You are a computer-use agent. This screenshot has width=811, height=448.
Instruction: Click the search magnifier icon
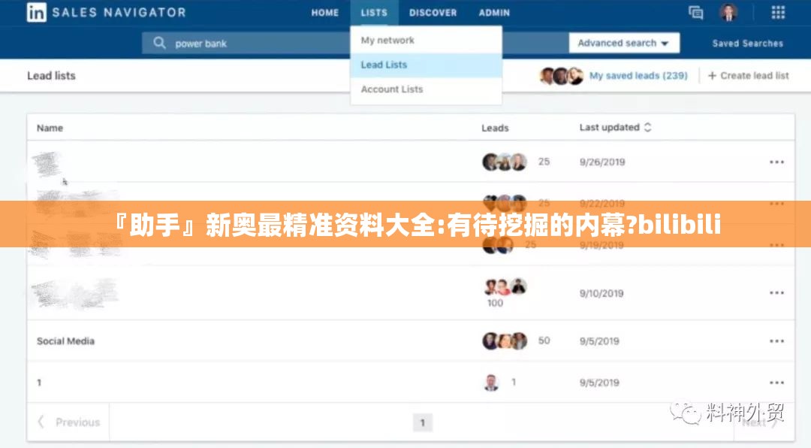[x=159, y=43]
